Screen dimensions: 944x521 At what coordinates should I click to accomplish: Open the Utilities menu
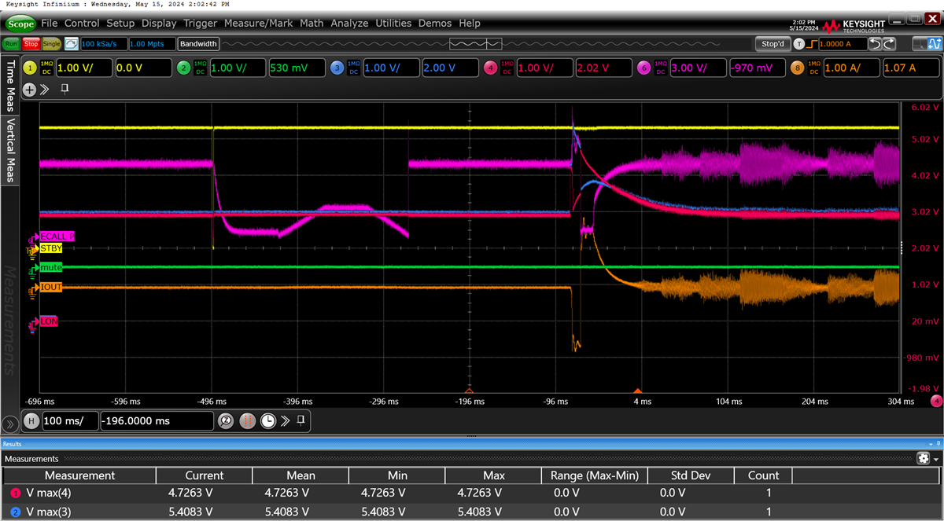click(393, 24)
